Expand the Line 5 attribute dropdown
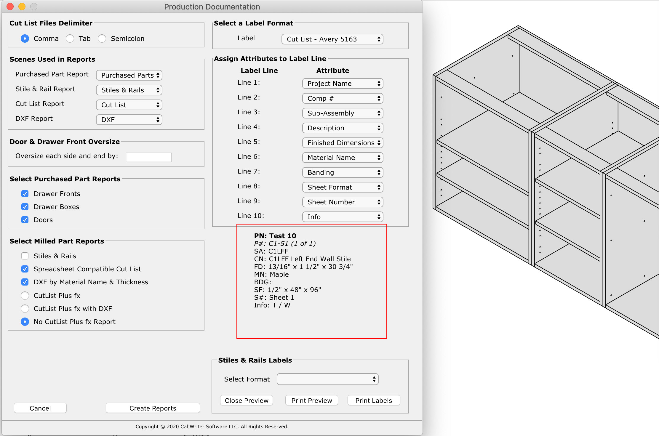Screen dimensions: 659x436 (x=343, y=143)
